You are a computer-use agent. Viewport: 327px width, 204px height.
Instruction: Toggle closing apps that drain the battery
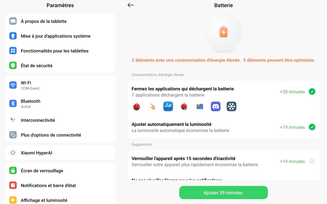(x=312, y=92)
